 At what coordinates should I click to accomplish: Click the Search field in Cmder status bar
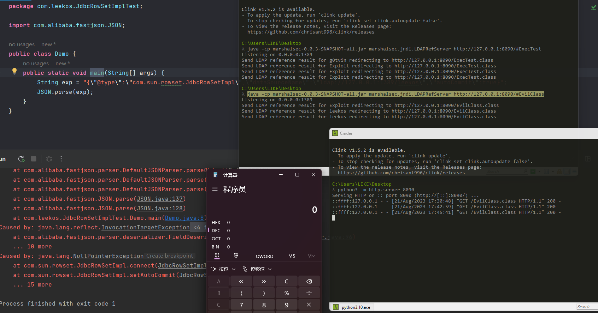[587, 307]
